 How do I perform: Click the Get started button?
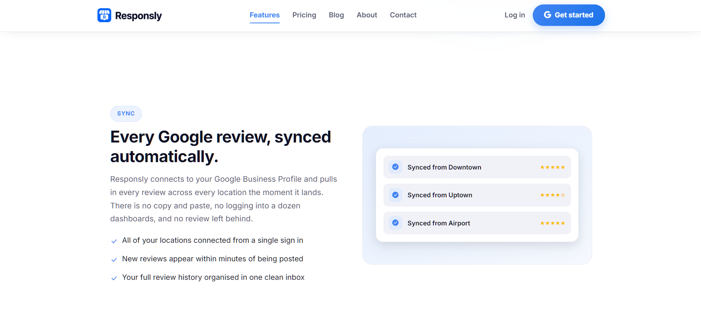(569, 15)
